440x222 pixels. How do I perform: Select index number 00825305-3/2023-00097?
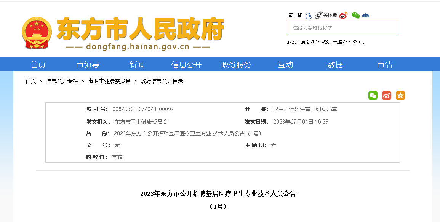coord(143,109)
